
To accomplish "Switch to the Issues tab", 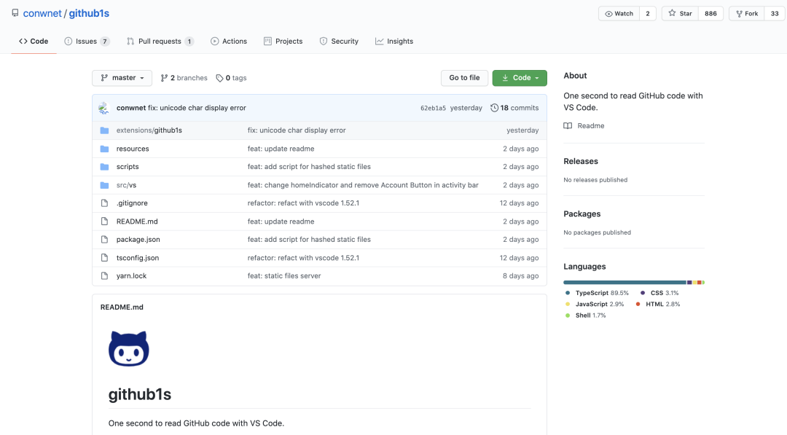I will [87, 41].
